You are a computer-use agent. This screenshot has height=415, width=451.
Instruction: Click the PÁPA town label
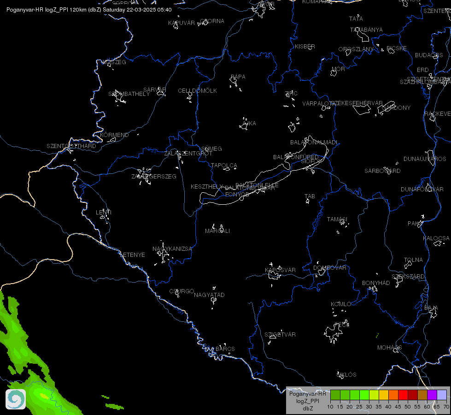[238, 77]
